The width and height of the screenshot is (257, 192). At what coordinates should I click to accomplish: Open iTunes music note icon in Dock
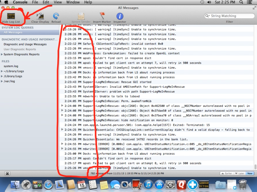point(148,185)
